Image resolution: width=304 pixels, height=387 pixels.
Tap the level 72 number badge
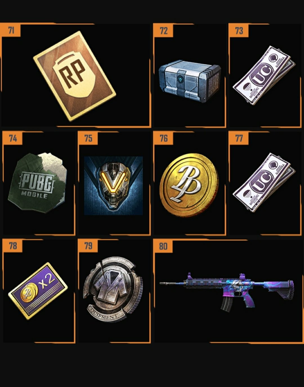[x=163, y=30]
